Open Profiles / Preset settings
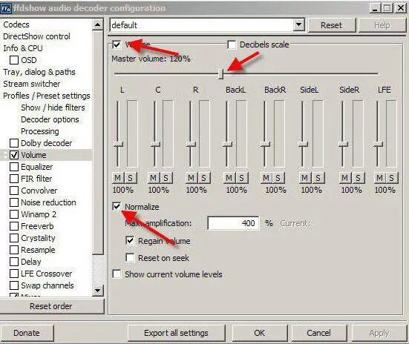The height and width of the screenshot is (344, 409). 47,96
